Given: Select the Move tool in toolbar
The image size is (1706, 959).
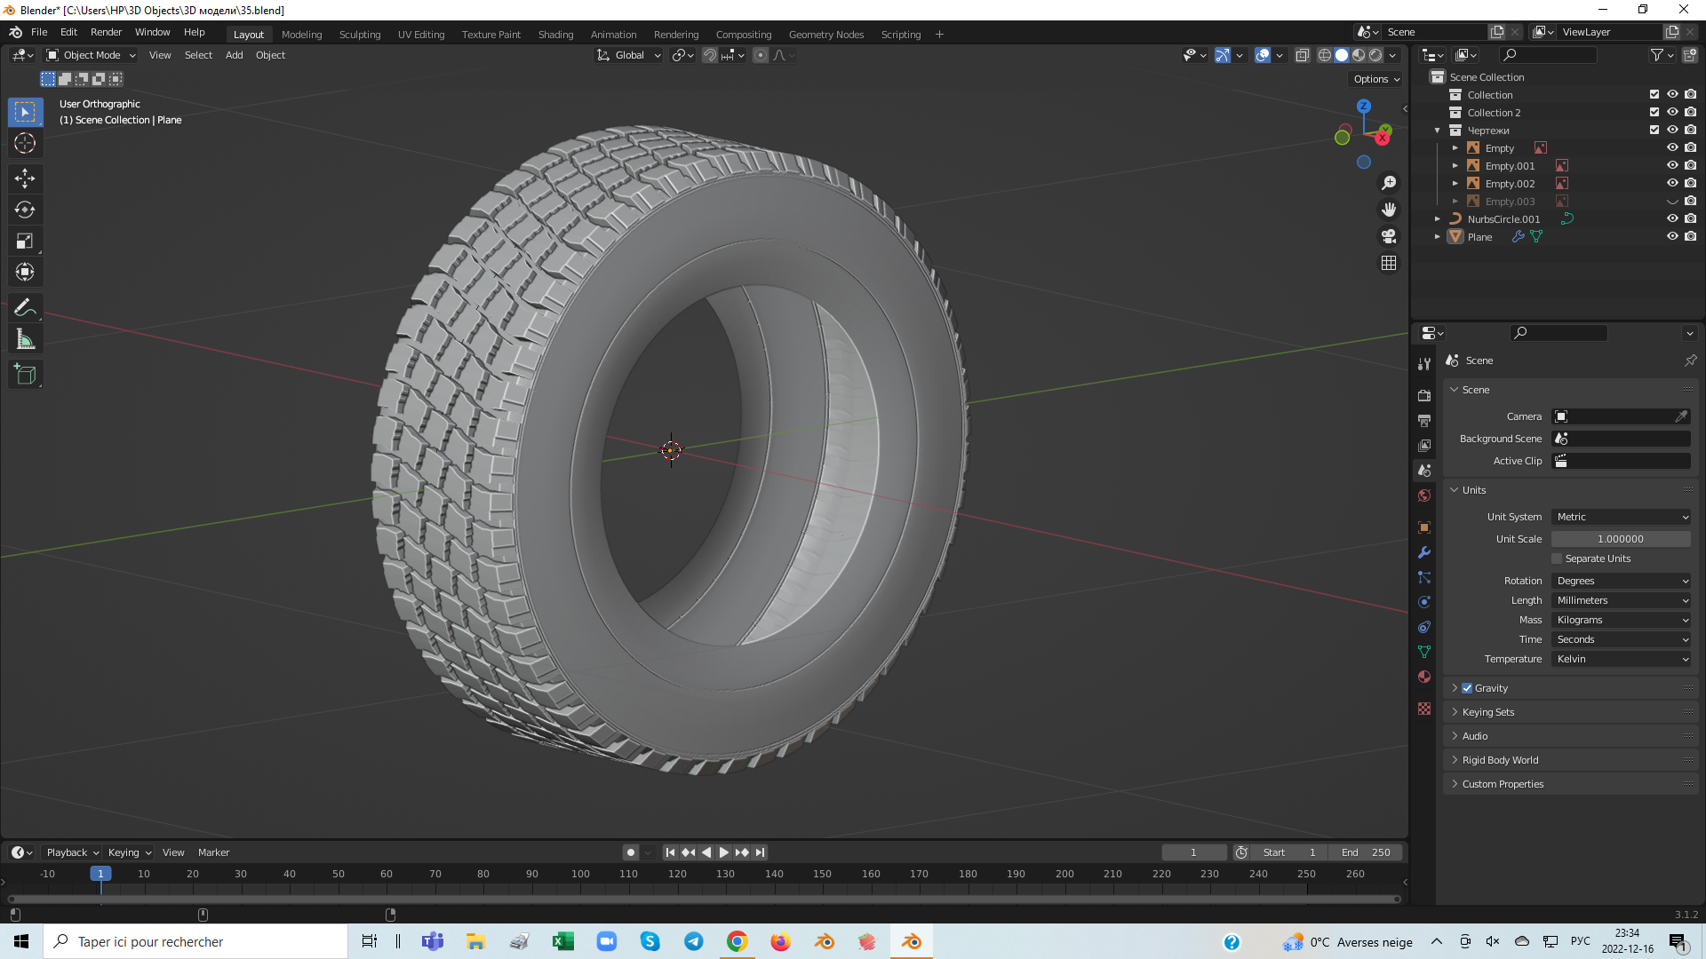Looking at the screenshot, I should point(25,178).
